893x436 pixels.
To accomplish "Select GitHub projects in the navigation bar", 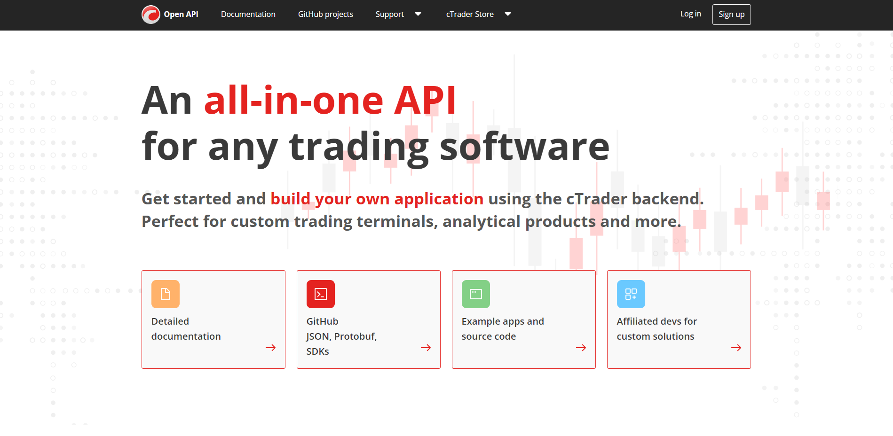I will click(325, 14).
